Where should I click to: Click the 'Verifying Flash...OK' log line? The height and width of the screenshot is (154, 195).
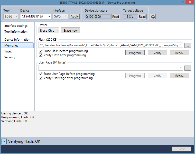(x=14, y=121)
